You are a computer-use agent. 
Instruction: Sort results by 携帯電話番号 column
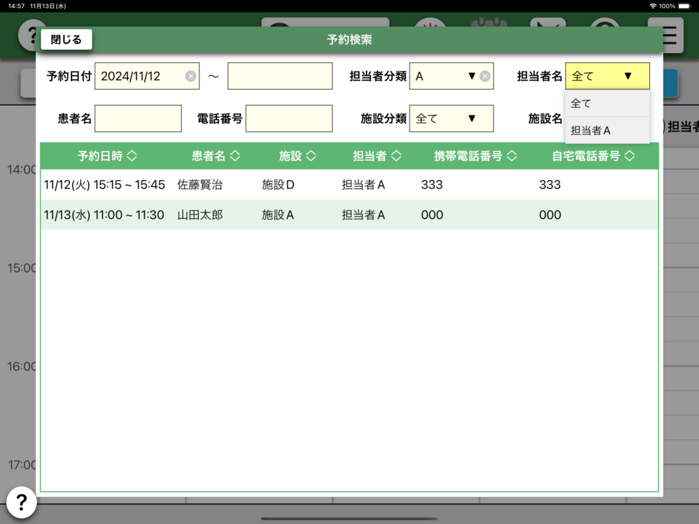(x=474, y=156)
